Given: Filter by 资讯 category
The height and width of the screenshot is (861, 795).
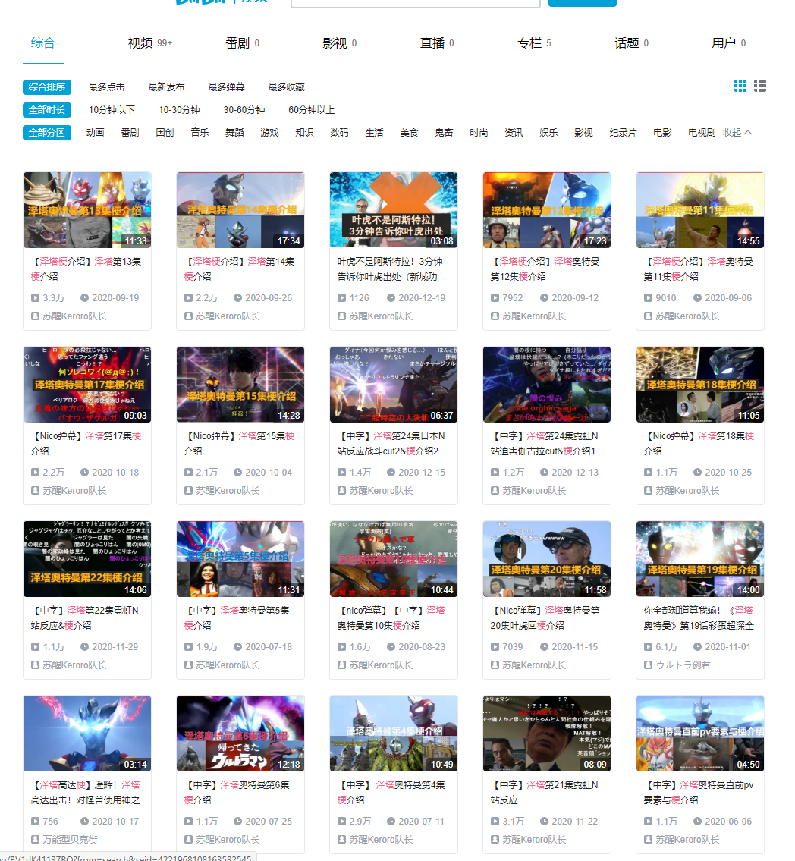Looking at the screenshot, I should [x=514, y=132].
